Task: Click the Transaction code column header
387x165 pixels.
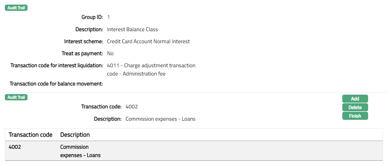Action: tap(30, 135)
